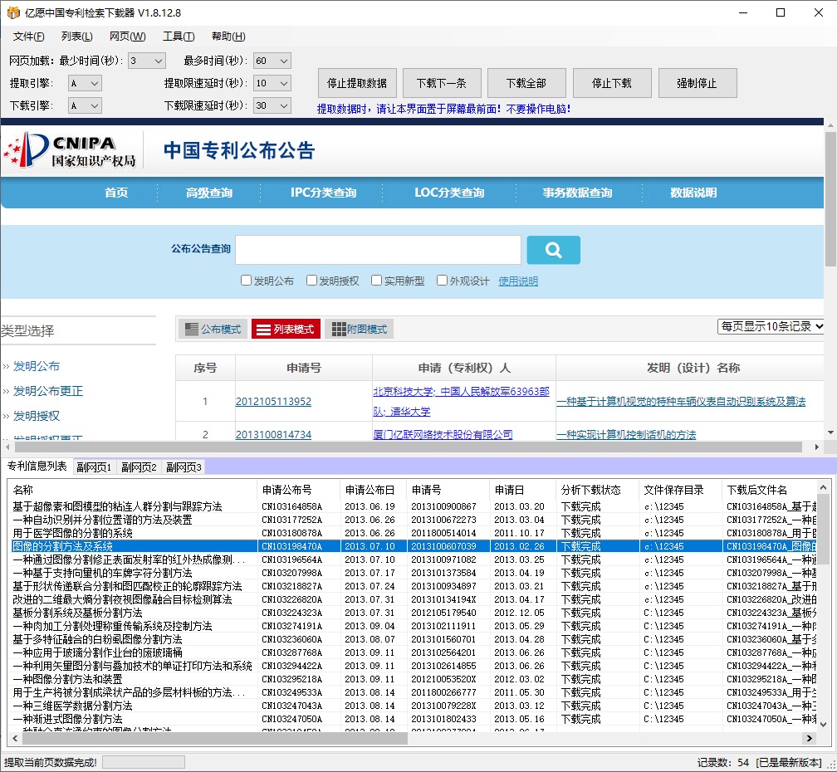Click the magnifier search button

pos(553,250)
